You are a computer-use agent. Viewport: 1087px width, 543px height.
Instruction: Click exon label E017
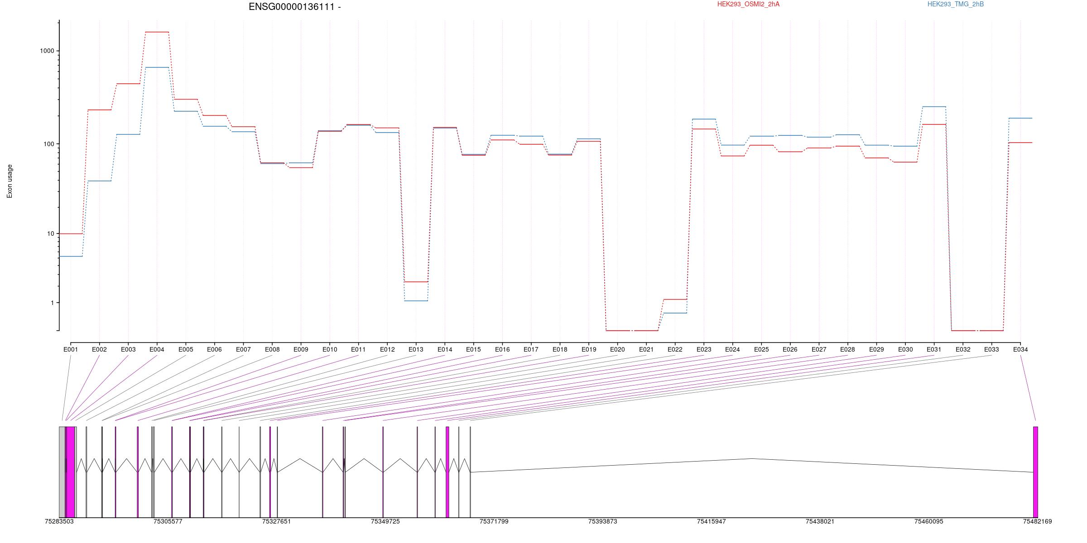(x=531, y=349)
